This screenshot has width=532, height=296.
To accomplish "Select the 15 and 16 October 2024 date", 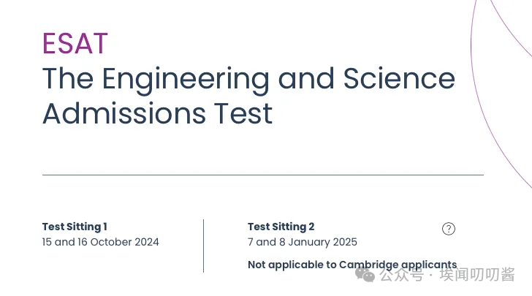I will click(100, 242).
